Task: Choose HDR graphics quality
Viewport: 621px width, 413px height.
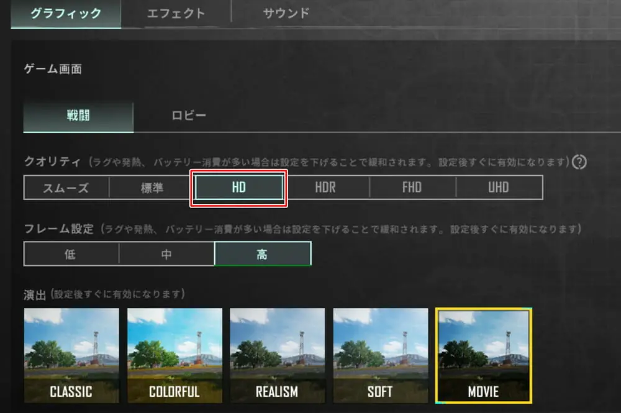Action: [x=325, y=188]
